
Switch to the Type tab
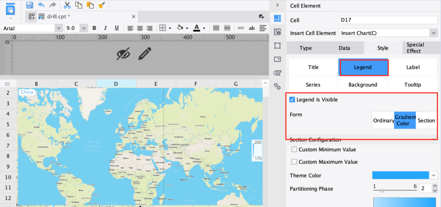(305, 48)
